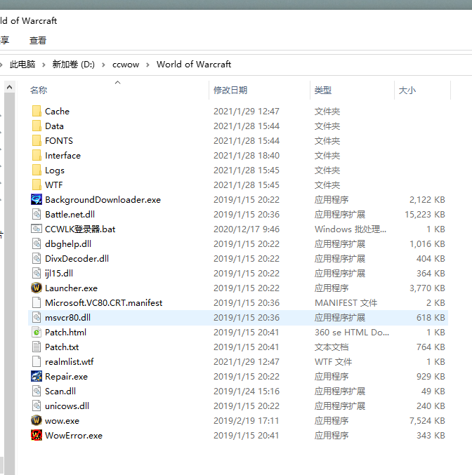Click the 文本文档 type cell

(x=332, y=347)
